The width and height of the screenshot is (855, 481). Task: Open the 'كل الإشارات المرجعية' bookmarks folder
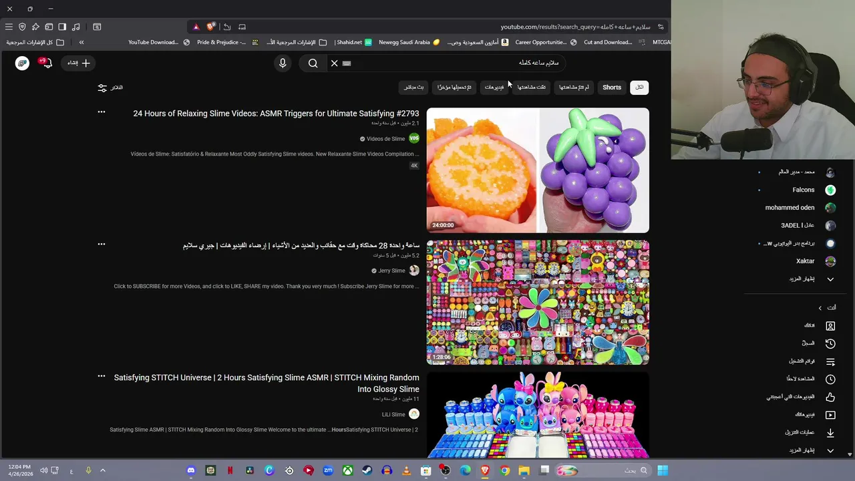[35, 42]
